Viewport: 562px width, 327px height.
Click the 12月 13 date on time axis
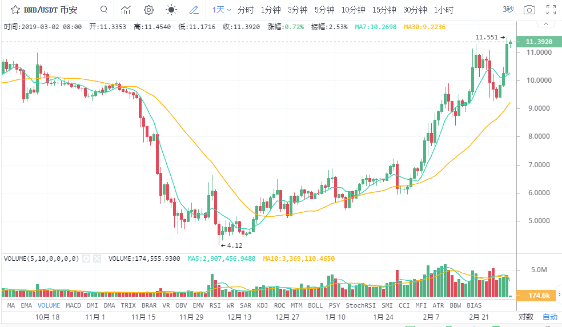point(239,317)
